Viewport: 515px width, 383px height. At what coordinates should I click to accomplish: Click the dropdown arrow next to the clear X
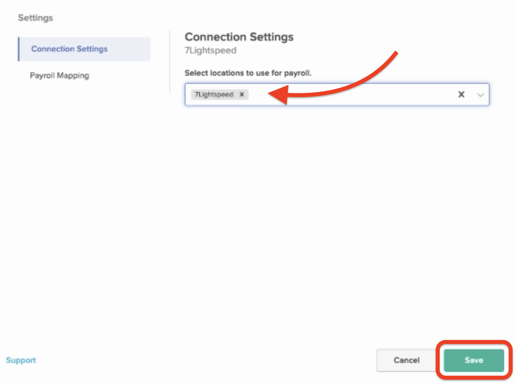480,95
